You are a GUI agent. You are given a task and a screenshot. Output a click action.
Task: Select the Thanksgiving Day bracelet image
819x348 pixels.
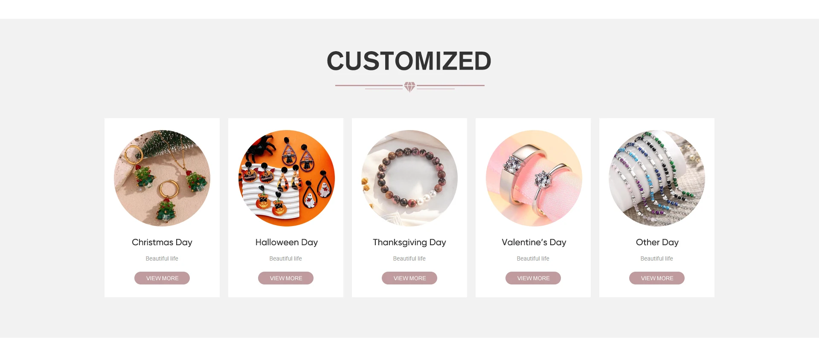click(x=409, y=178)
